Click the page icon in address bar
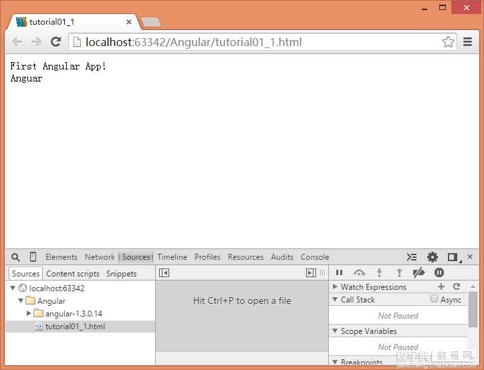 click(77, 42)
